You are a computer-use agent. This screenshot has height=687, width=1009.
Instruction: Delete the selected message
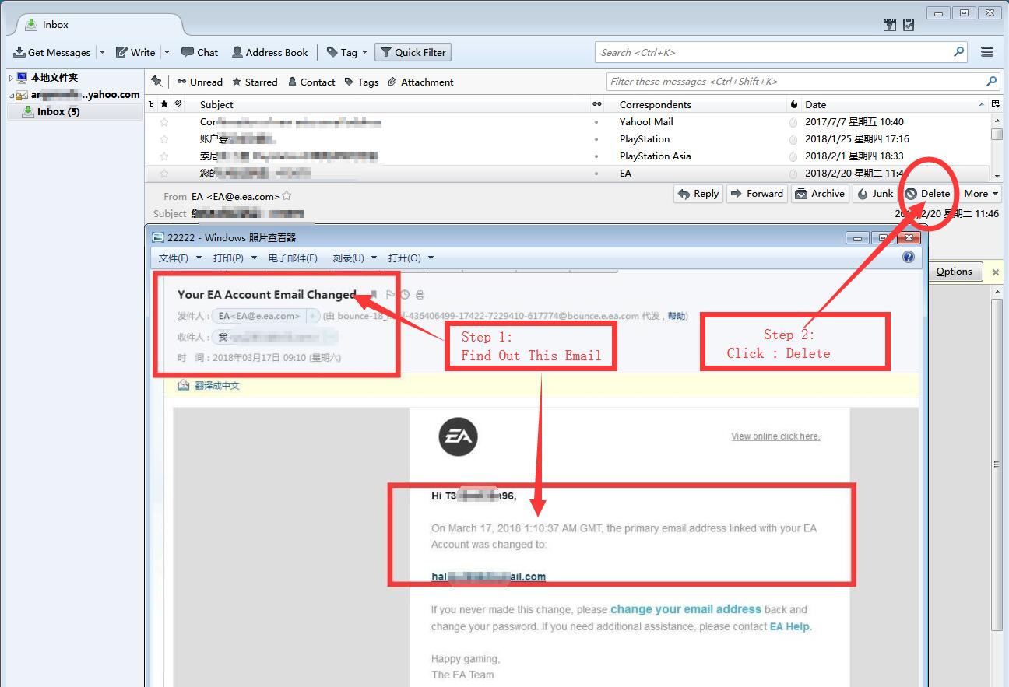(928, 194)
